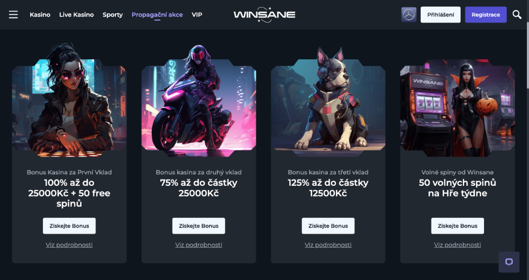Screen dimensions: 529x280
Task: Go to Kasino menu item
Action: [x=40, y=15]
